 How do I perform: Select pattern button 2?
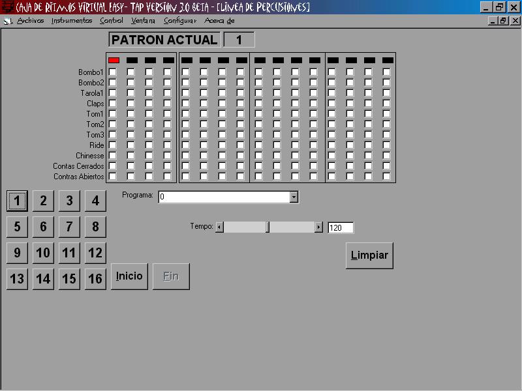[43, 201]
